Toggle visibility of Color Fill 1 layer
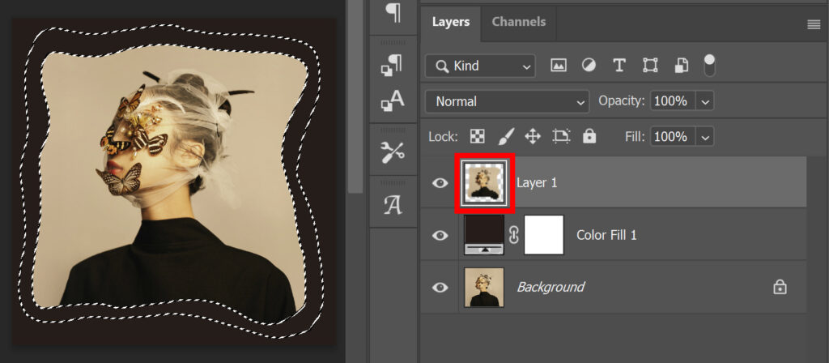Image resolution: width=829 pixels, height=363 pixels. [x=440, y=235]
